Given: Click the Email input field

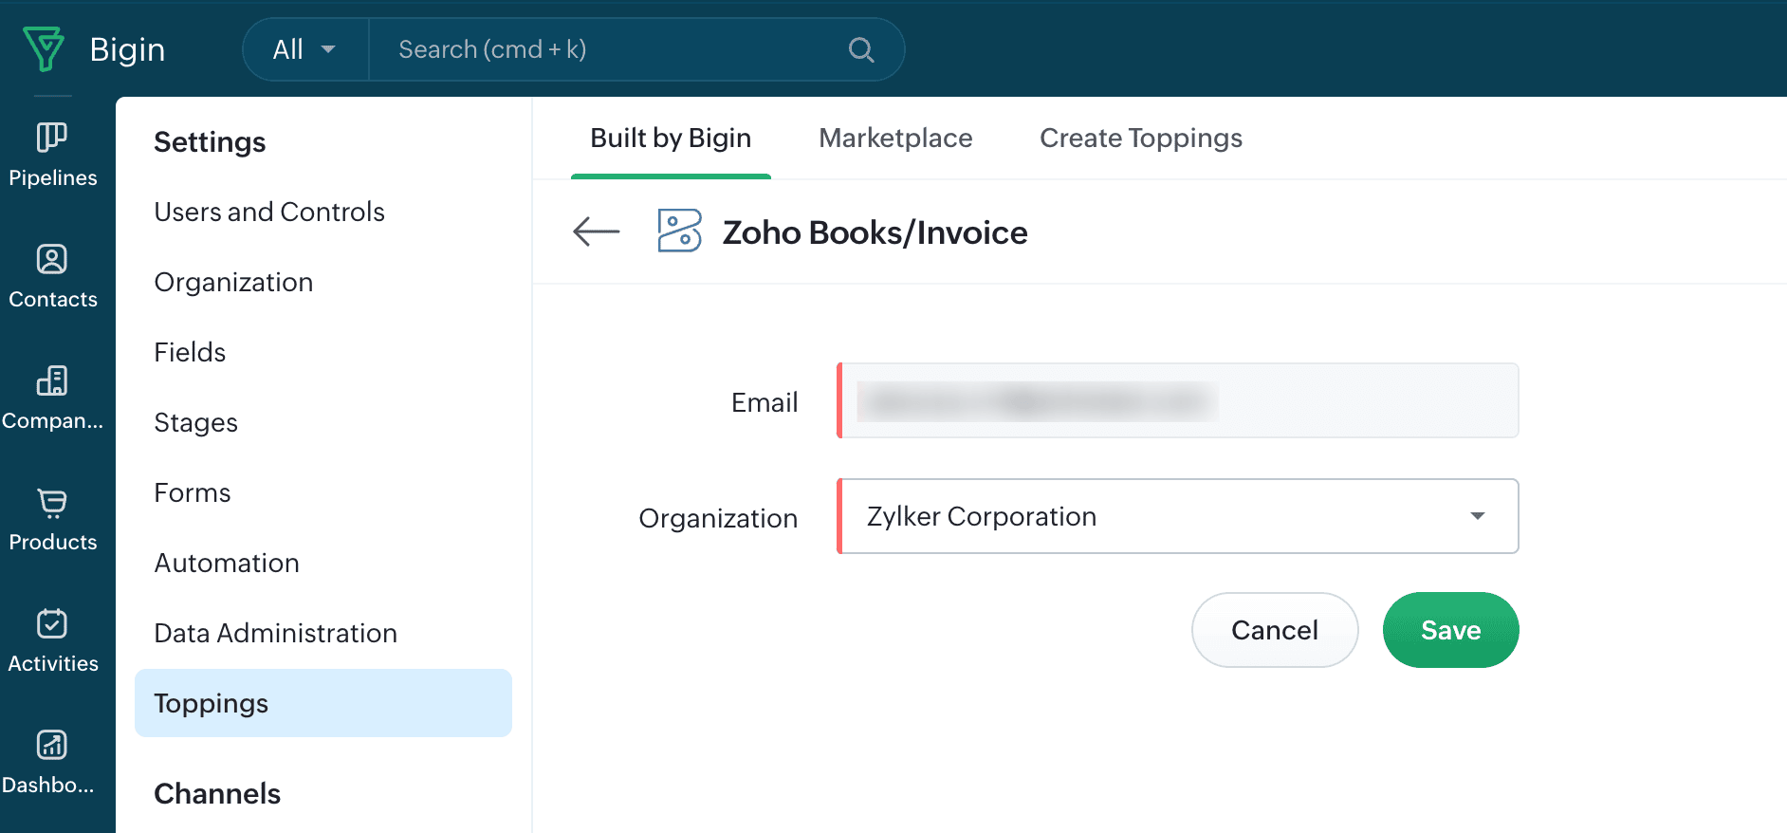Looking at the screenshot, I should click(x=1178, y=400).
